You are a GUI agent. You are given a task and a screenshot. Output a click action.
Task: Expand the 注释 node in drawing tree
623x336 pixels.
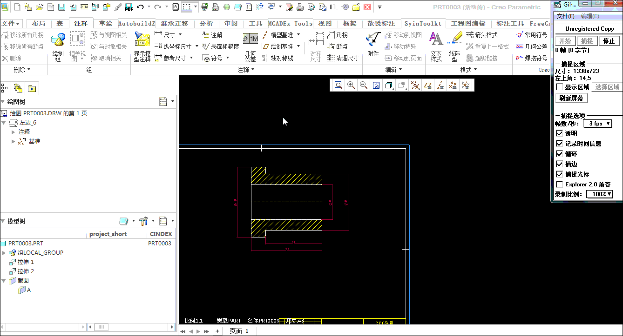14,132
